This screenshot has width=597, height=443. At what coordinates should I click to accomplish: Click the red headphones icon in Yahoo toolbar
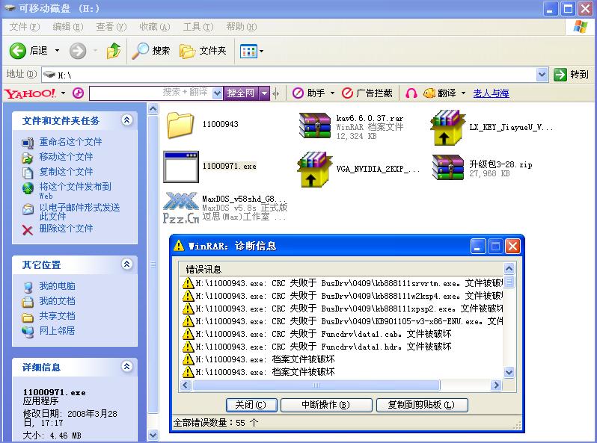click(x=411, y=93)
